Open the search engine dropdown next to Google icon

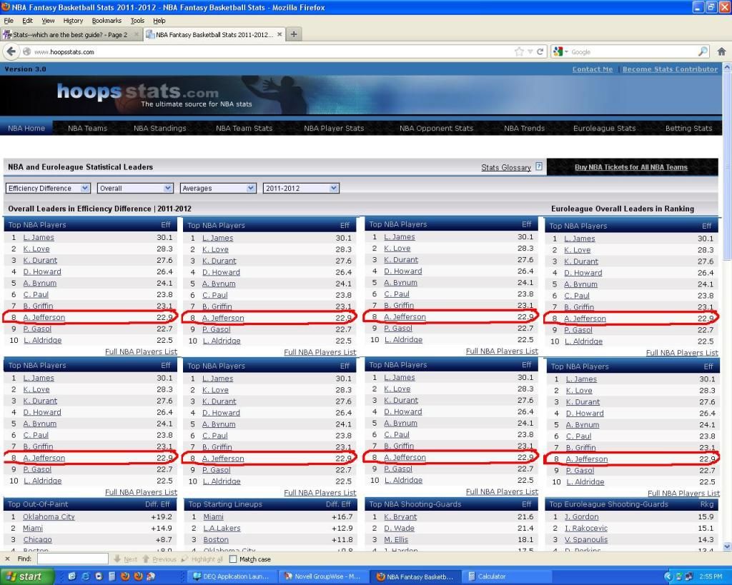[x=567, y=51]
